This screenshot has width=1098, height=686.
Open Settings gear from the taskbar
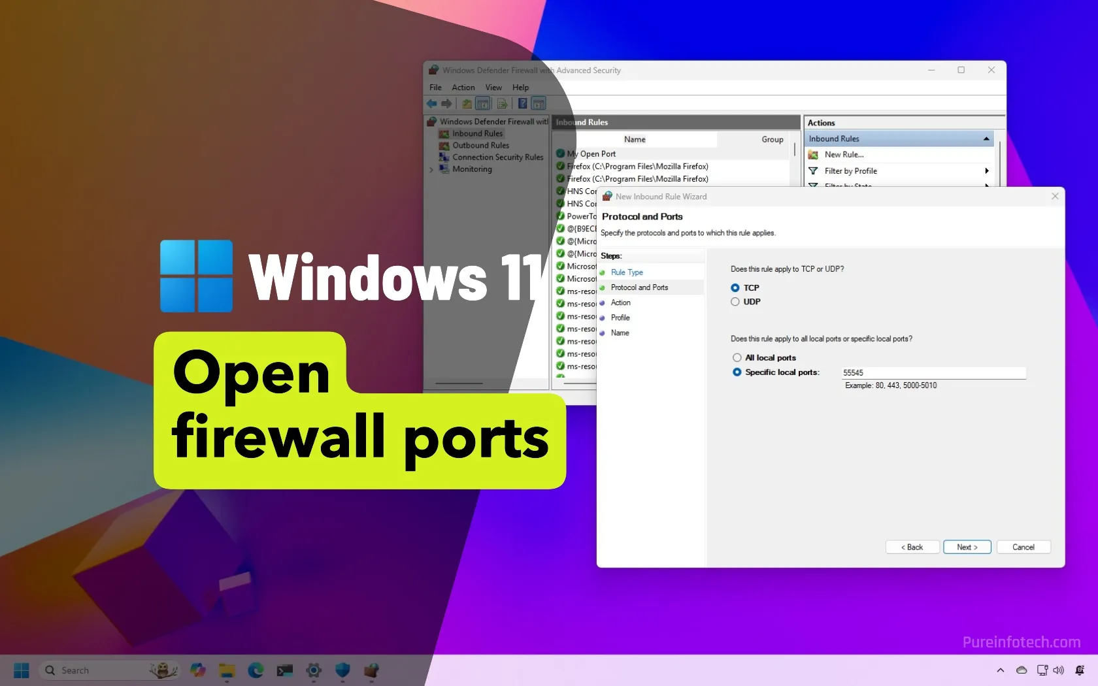[x=314, y=670]
